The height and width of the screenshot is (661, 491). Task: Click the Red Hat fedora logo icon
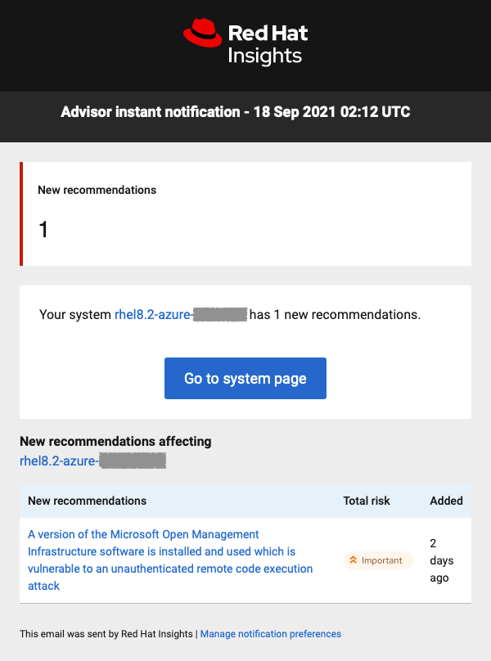203,34
